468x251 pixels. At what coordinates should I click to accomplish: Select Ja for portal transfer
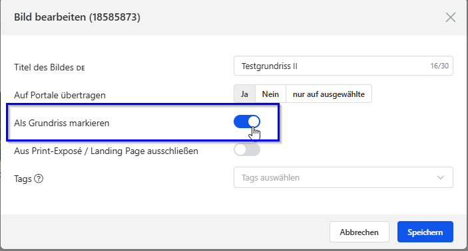(x=244, y=94)
